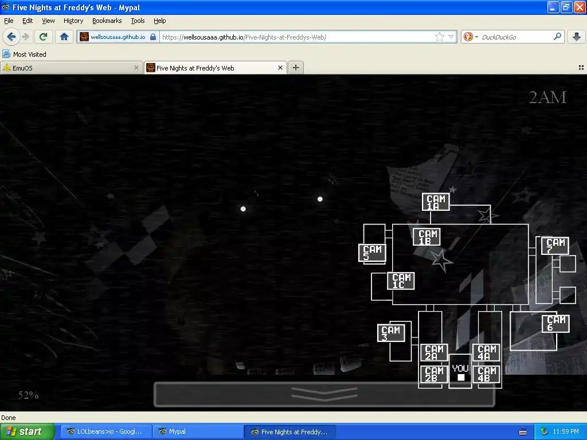
Task: Switch to the LOLbeans.io taskbar window
Action: pyautogui.click(x=107, y=432)
